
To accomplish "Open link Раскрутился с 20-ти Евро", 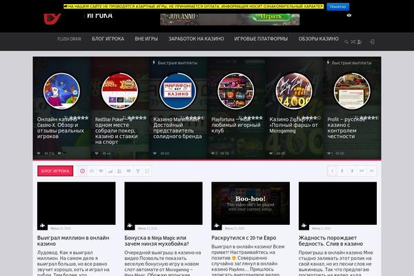I will [244, 238].
